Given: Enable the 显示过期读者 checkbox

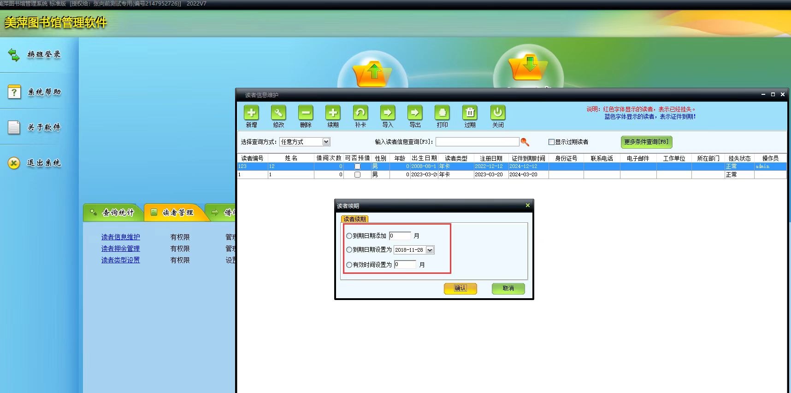Looking at the screenshot, I should click(551, 142).
